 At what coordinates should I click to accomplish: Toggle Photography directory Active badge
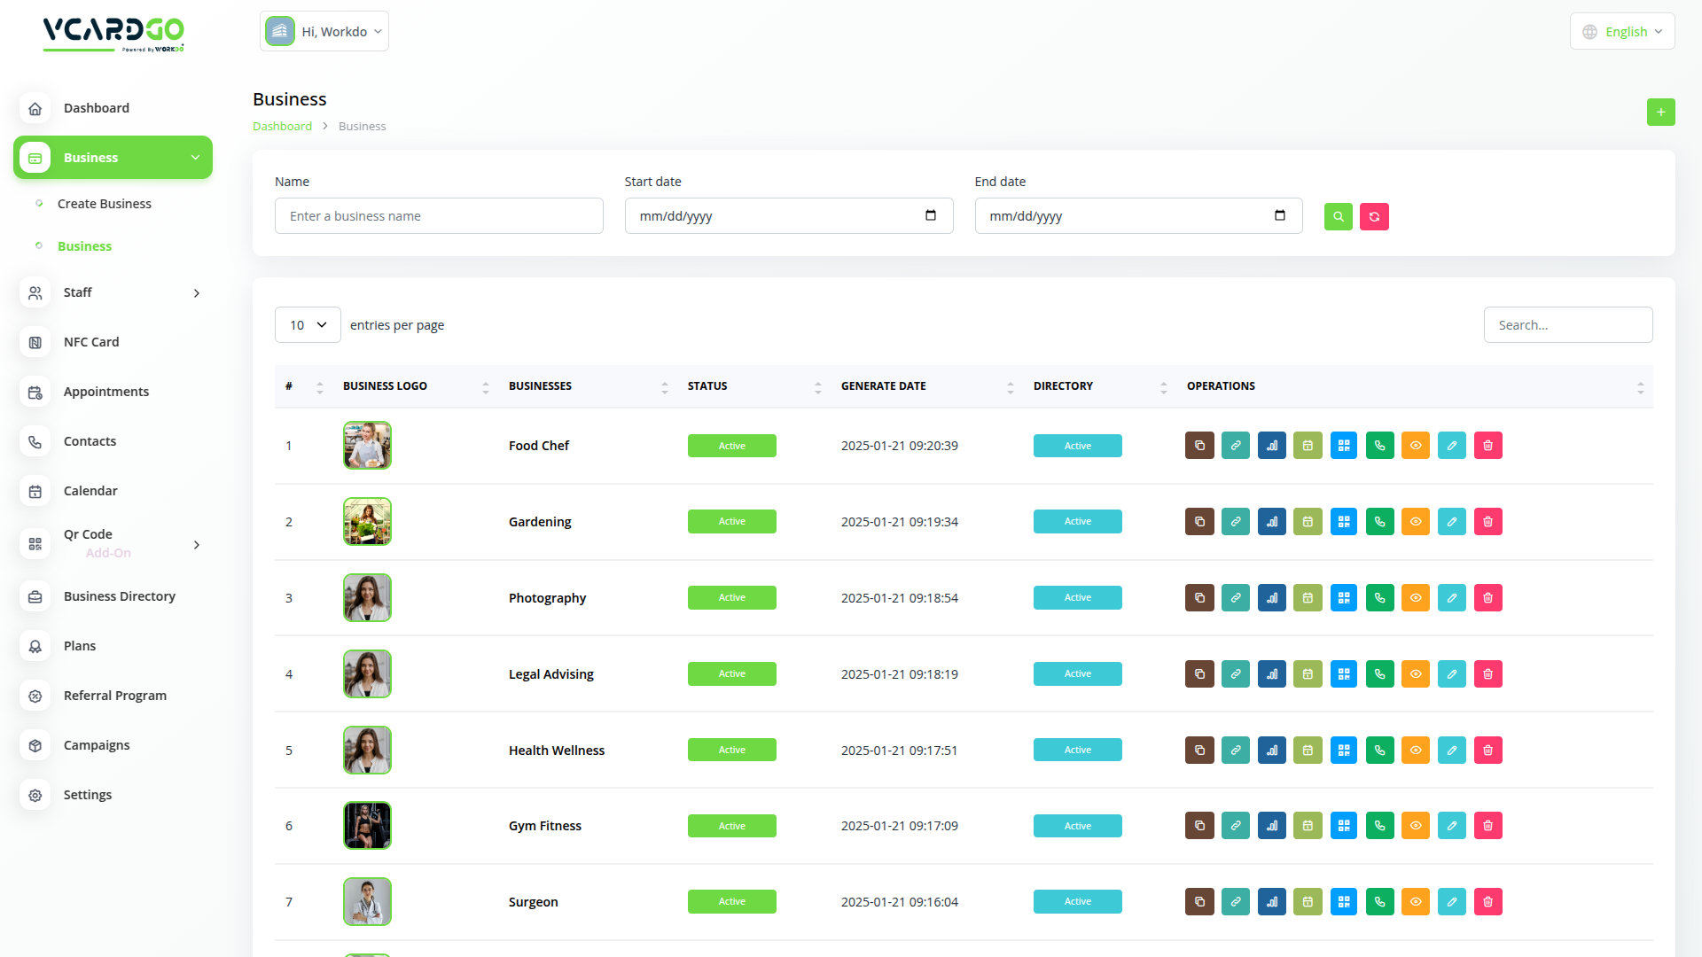pos(1077,598)
